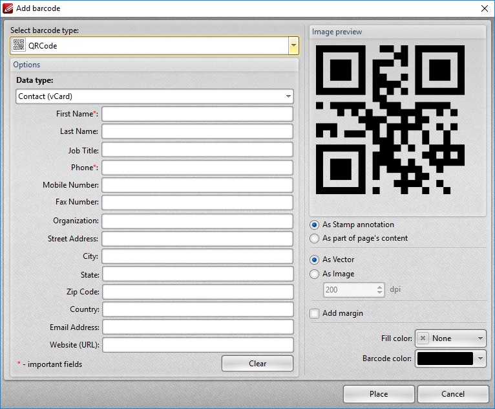Click the Zip Code input field
This screenshot has height=409, width=495.
[198, 292]
